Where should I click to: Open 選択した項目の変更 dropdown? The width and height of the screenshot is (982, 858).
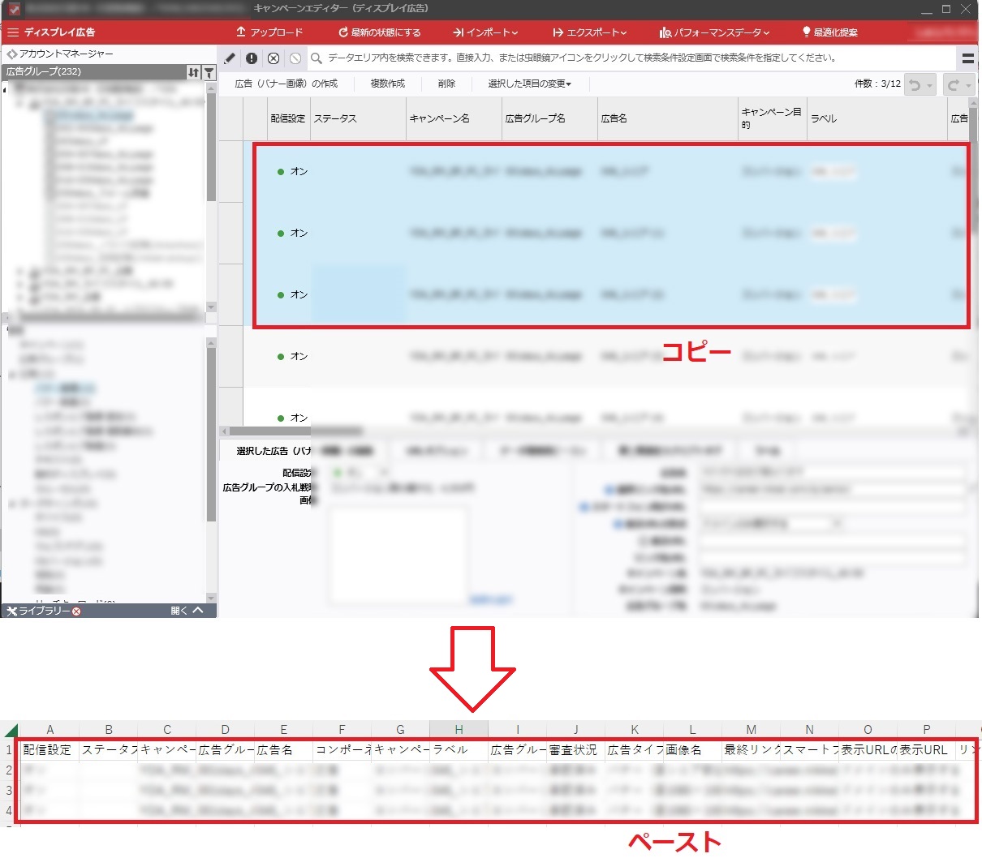click(x=529, y=84)
